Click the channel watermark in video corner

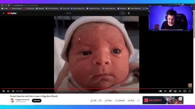coord(190,85)
